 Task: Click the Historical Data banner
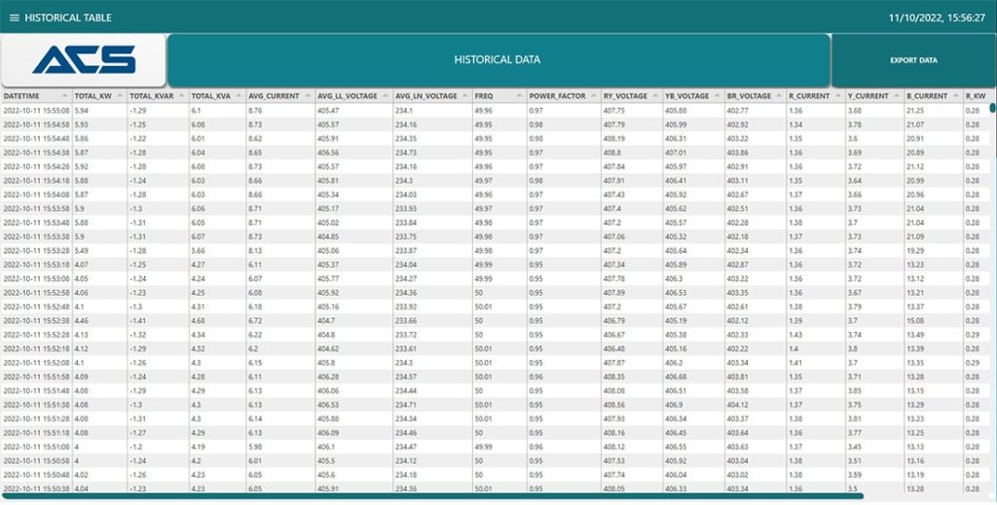pos(498,60)
